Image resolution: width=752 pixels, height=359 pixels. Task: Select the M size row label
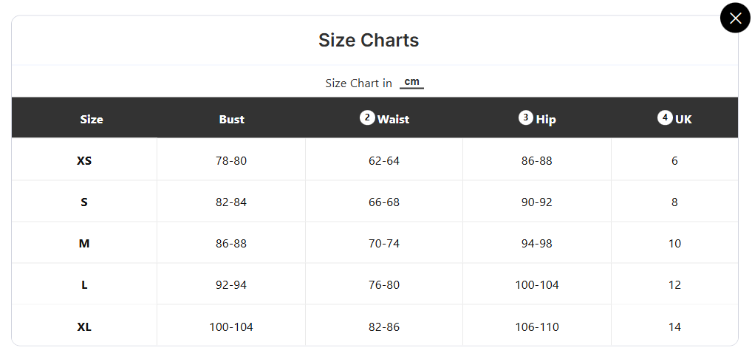(x=84, y=243)
